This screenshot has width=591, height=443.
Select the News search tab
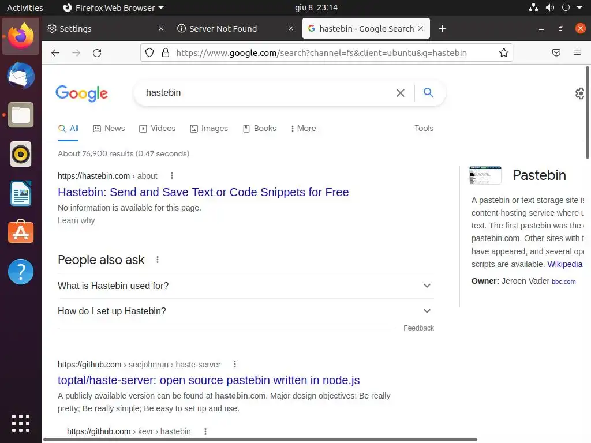tap(109, 129)
